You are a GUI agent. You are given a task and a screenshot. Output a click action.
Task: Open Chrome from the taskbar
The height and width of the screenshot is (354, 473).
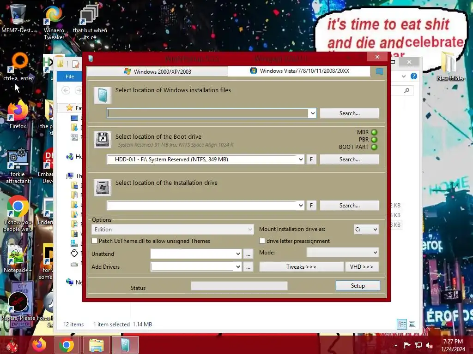coord(67,345)
